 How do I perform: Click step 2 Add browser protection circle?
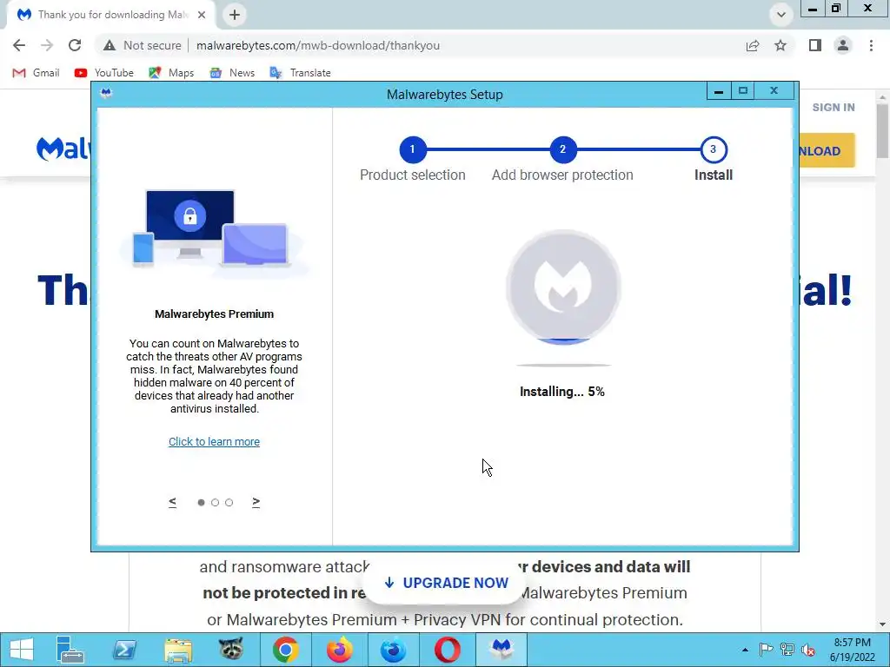pos(562,149)
